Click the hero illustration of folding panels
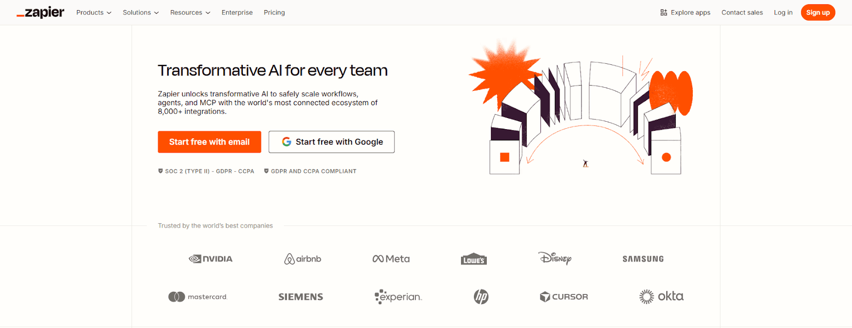 [x=580, y=107]
